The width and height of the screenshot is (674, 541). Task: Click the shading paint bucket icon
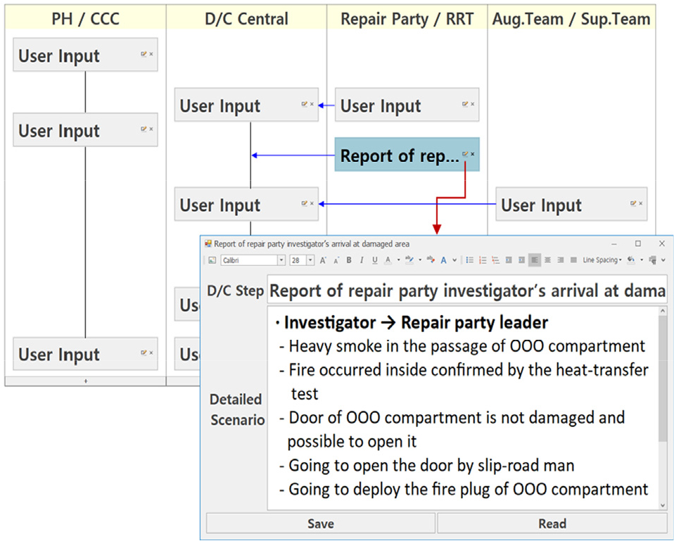(631, 260)
